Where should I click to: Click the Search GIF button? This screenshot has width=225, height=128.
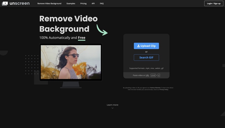tap(146, 58)
